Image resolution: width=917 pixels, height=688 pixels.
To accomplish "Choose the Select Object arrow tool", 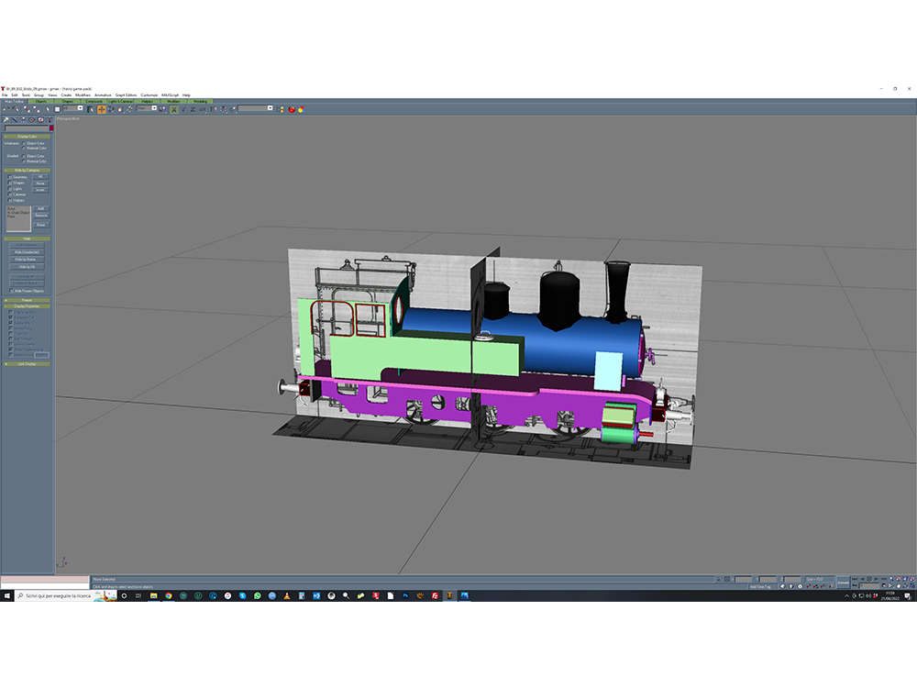I will [x=48, y=109].
